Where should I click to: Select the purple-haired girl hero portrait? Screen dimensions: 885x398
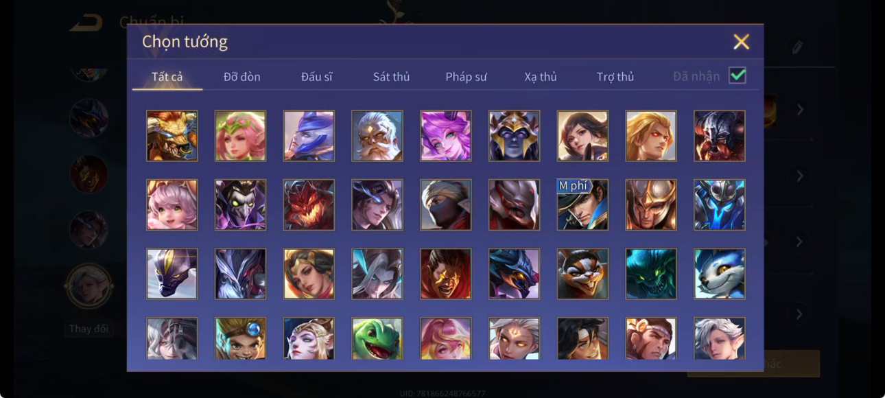pos(446,136)
